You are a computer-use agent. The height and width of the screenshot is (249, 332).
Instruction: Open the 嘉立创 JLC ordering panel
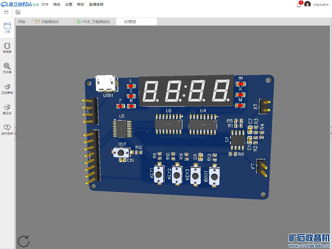[x=7, y=109]
